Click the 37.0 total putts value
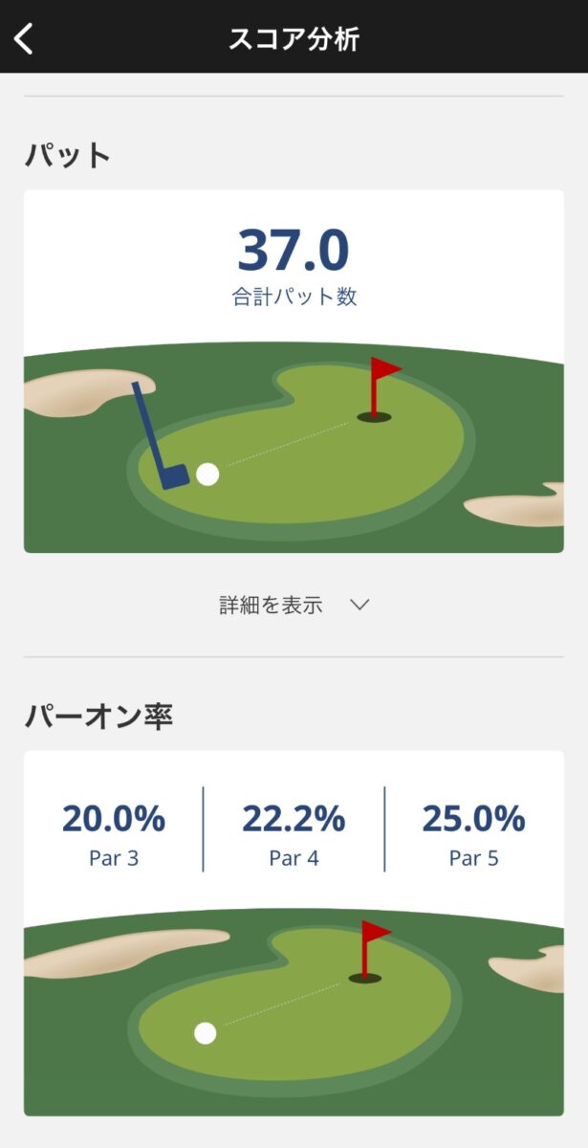Screen dimensions: 588x1148 [x=294, y=251]
